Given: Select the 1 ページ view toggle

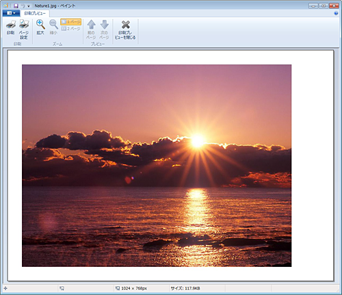Looking at the screenshot, I should (71, 22).
